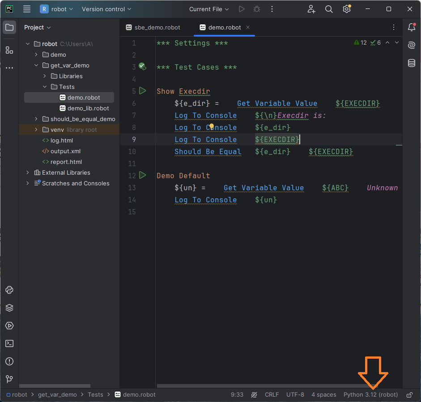
Task: Open the AI Assistant spiral icon
Action: click(x=412, y=45)
